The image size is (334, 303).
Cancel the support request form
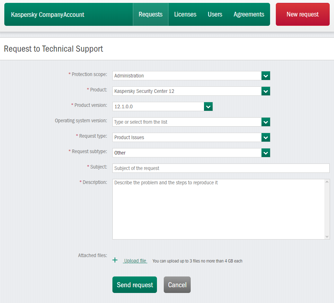click(x=177, y=285)
